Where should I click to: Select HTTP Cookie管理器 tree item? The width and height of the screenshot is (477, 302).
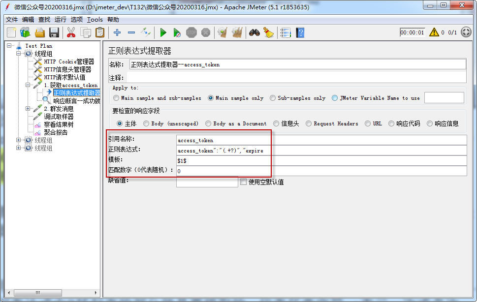(69, 61)
